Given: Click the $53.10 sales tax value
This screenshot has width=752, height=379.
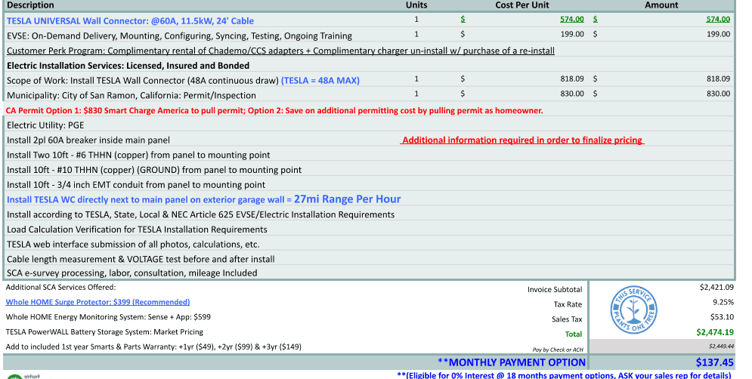Looking at the screenshot, I should coord(723,316).
